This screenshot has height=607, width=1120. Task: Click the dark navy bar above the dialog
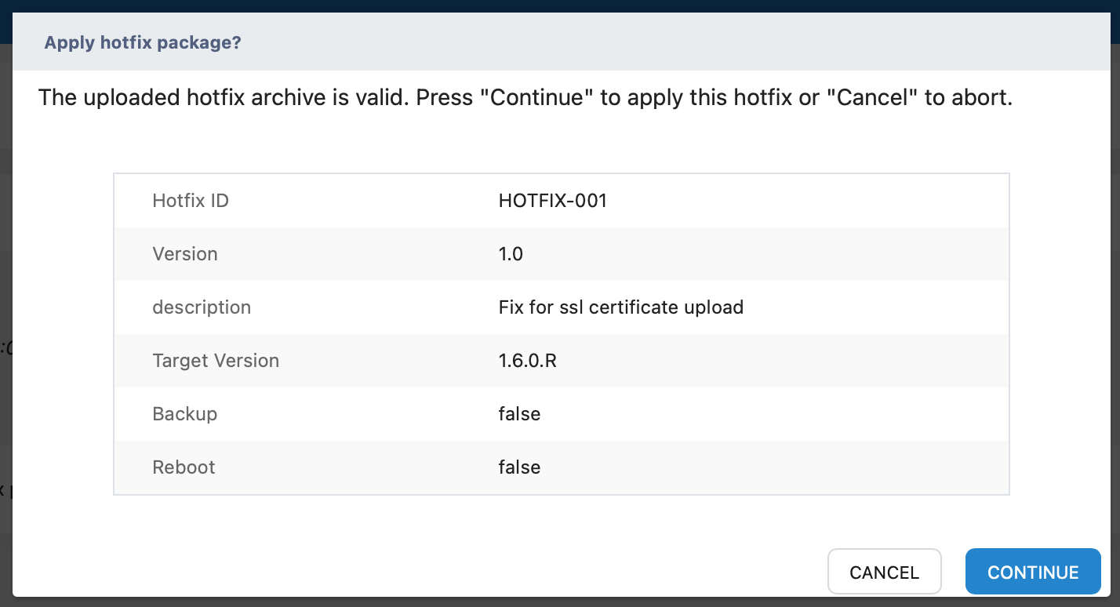560,5
